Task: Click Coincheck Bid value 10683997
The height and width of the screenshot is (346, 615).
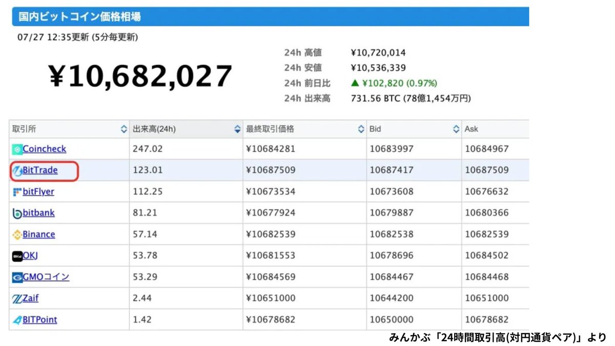Action: point(392,149)
